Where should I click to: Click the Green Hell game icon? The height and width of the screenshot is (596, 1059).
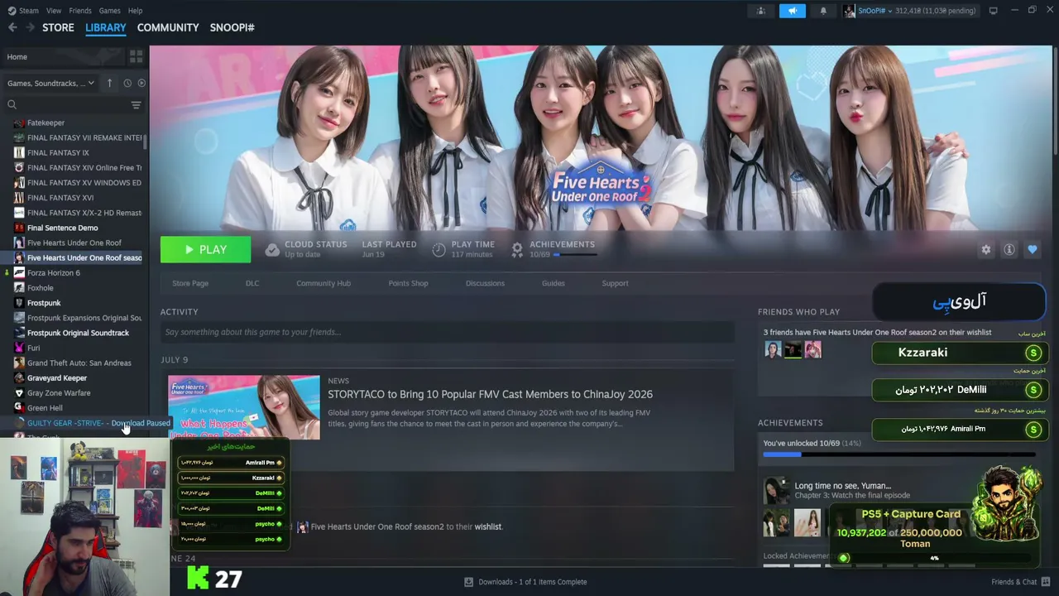pos(19,407)
